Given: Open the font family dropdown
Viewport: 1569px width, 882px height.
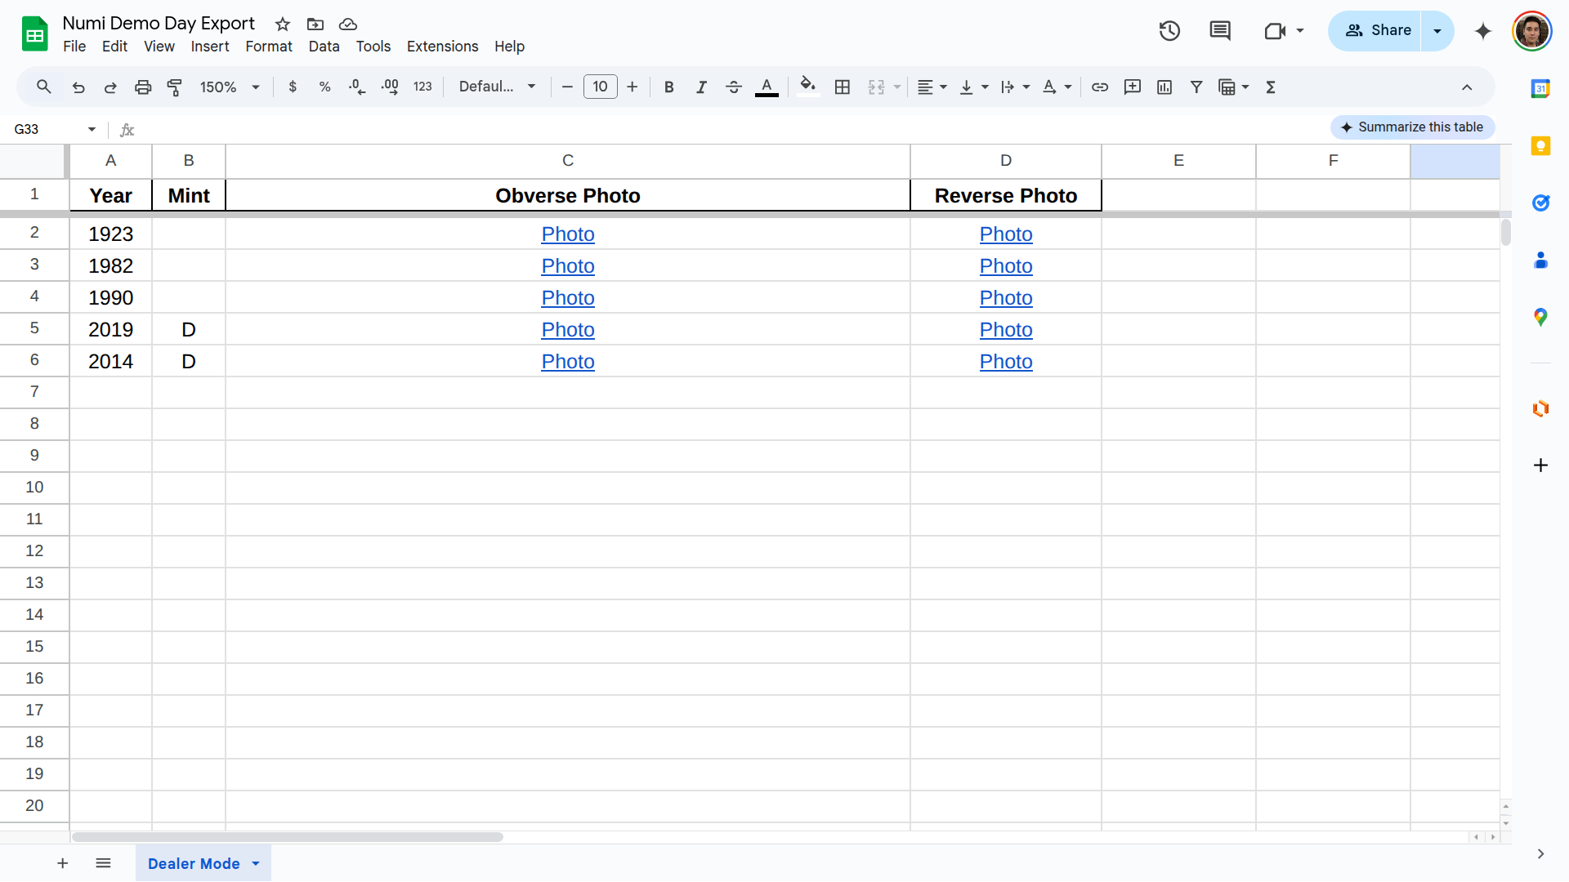Looking at the screenshot, I should pyautogui.click(x=497, y=87).
